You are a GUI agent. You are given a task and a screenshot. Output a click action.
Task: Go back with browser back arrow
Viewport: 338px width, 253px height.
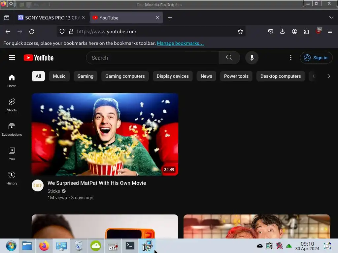[x=8, y=32]
